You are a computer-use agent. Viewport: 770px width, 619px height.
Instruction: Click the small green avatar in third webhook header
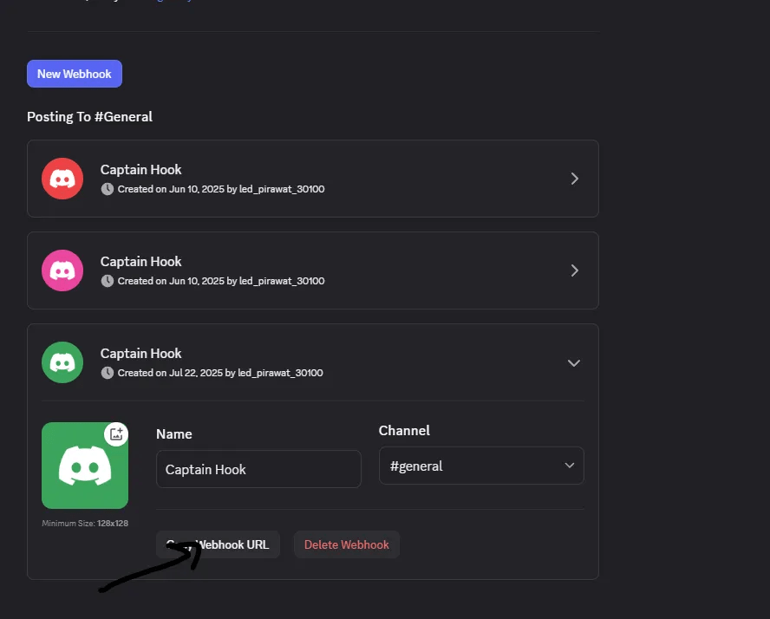pyautogui.click(x=62, y=362)
